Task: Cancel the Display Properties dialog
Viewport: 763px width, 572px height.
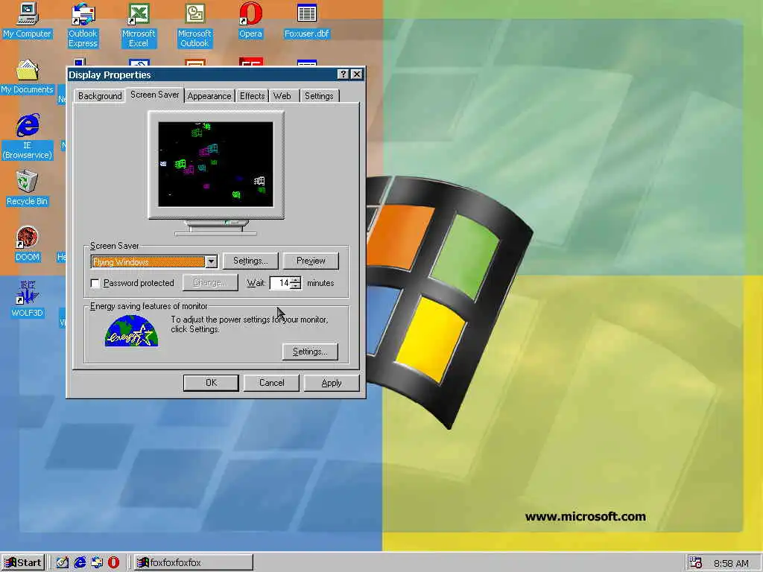Action: [x=271, y=383]
